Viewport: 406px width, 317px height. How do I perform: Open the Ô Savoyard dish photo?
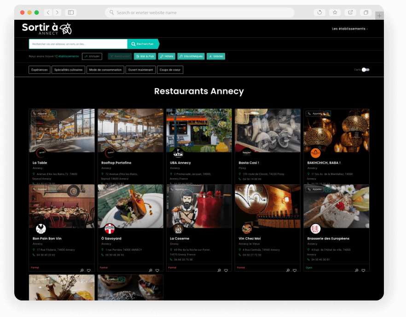(x=131, y=206)
